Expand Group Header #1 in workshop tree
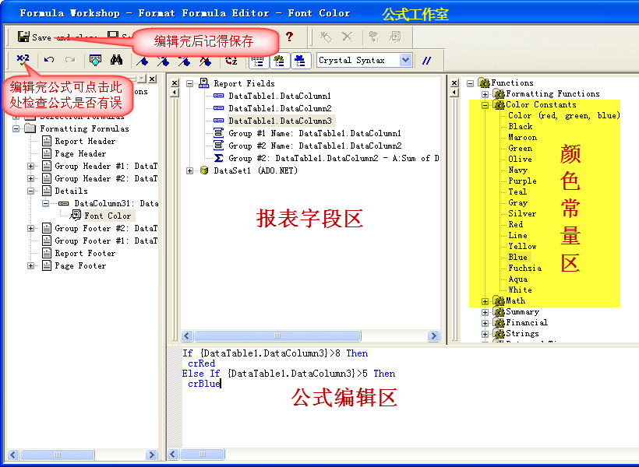 coord(30,166)
